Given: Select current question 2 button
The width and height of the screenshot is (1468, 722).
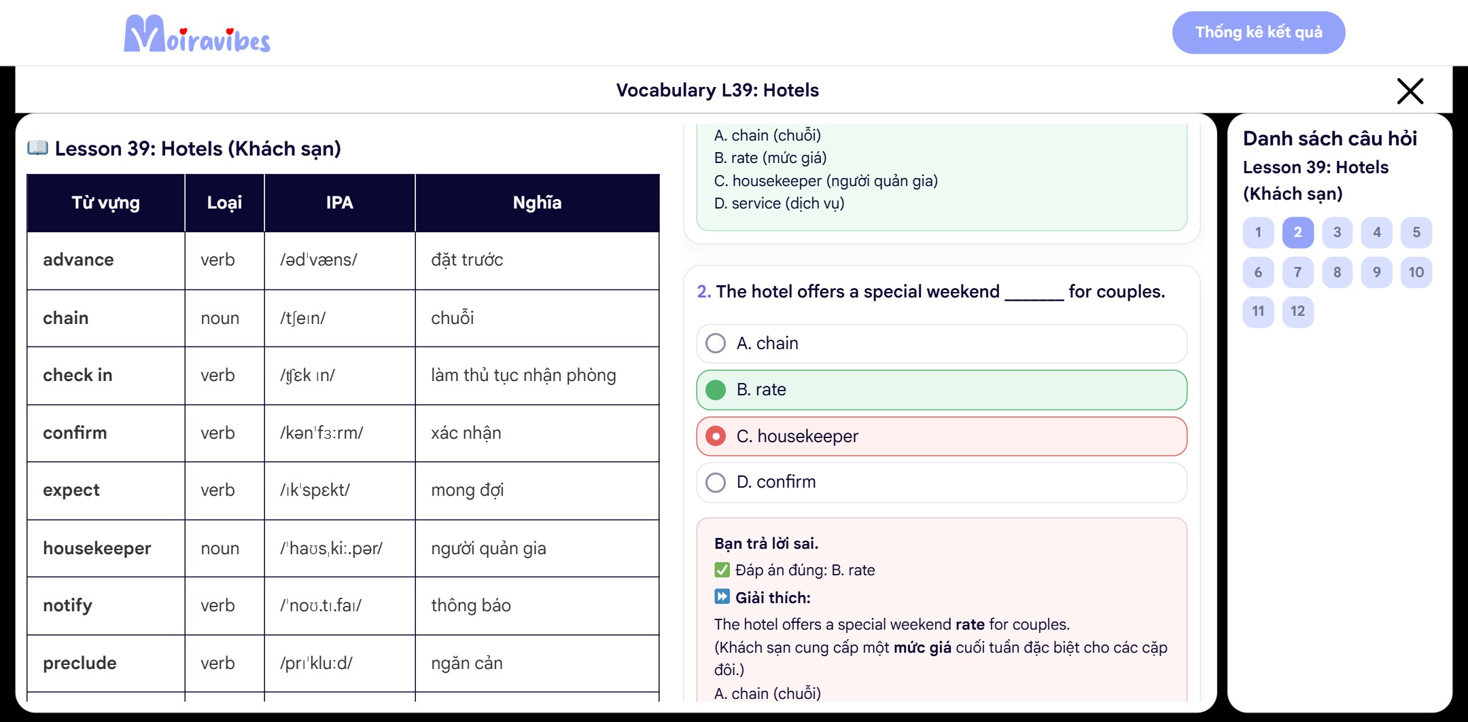Looking at the screenshot, I should click(x=1298, y=232).
